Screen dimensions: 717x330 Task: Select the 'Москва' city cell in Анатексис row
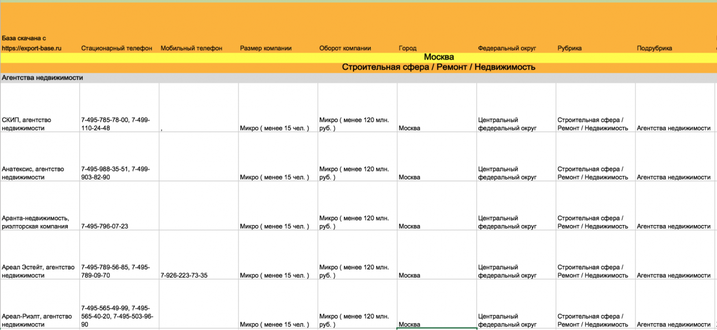tap(437, 157)
